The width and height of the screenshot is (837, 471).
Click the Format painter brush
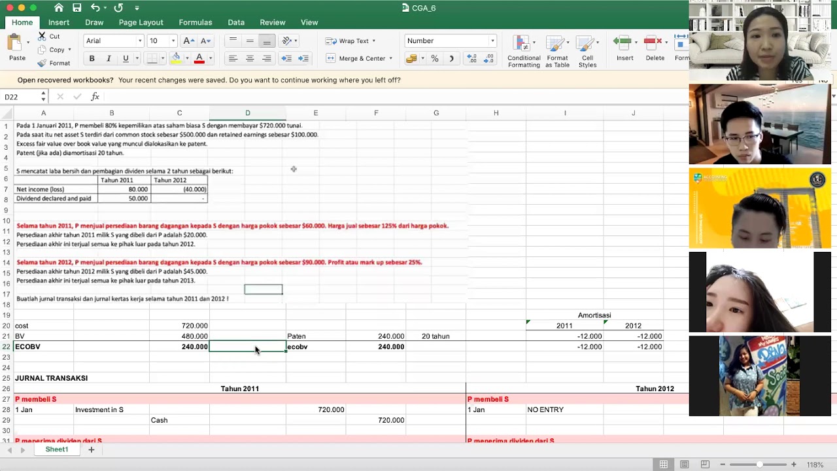pos(42,63)
